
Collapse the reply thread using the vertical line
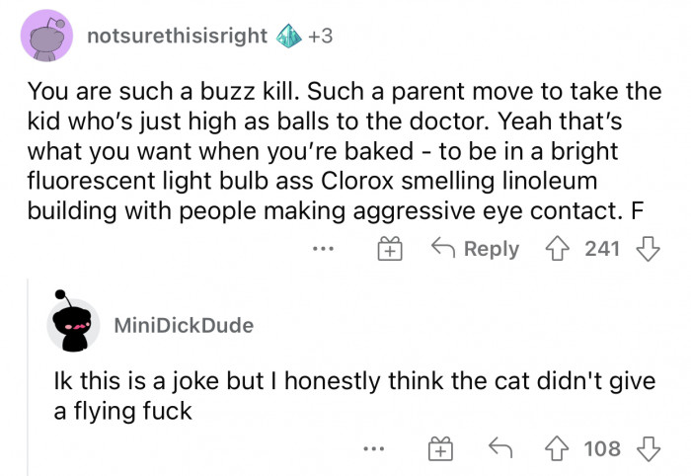[28, 375]
